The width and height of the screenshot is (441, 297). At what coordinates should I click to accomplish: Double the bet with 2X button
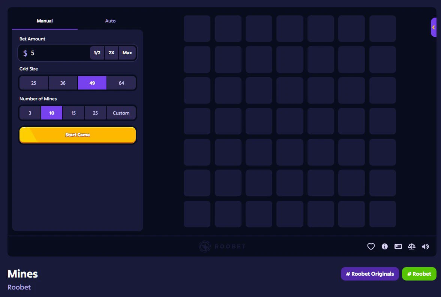tap(111, 52)
